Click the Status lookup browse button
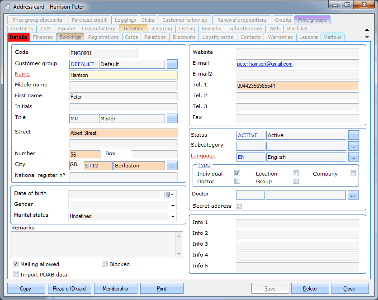The width and height of the screenshot is (378, 300). [354, 135]
